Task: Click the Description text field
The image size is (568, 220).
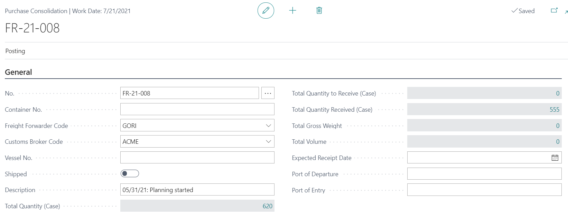Action: point(197,190)
